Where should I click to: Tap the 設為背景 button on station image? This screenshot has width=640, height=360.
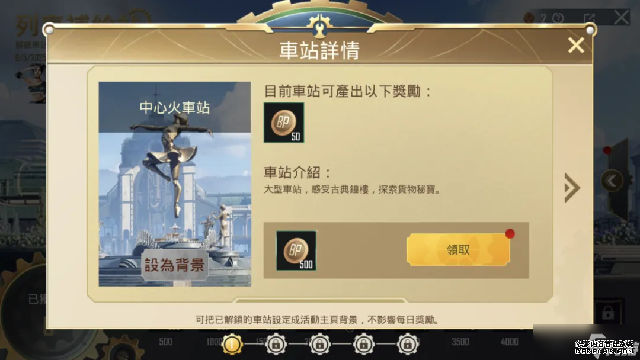click(x=175, y=265)
